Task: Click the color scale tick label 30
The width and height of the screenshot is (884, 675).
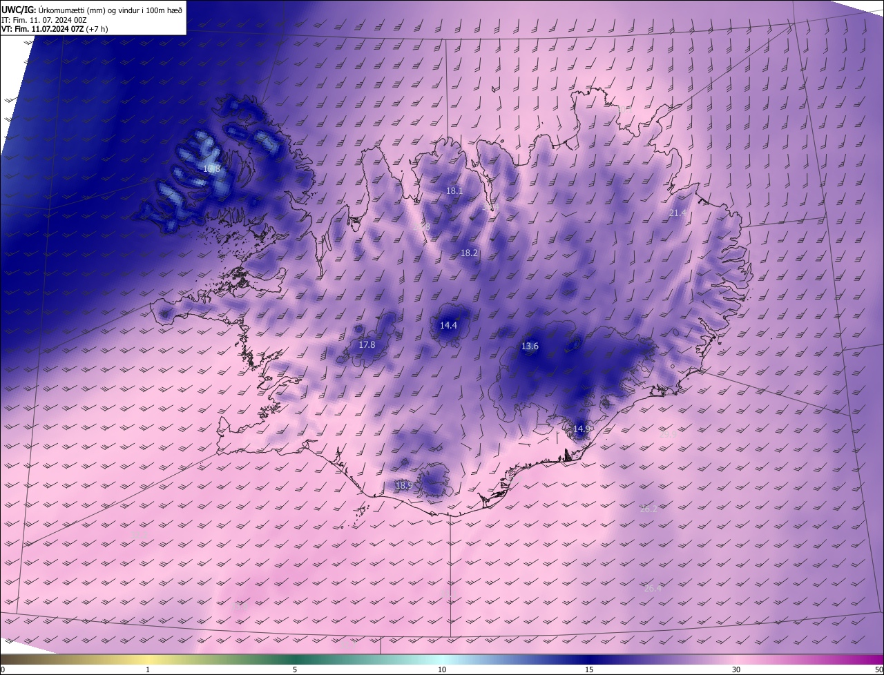Action: 736,669
